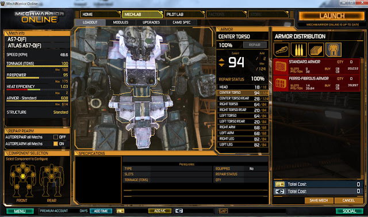Select head on FRONT mech diagram

(x=23, y=166)
